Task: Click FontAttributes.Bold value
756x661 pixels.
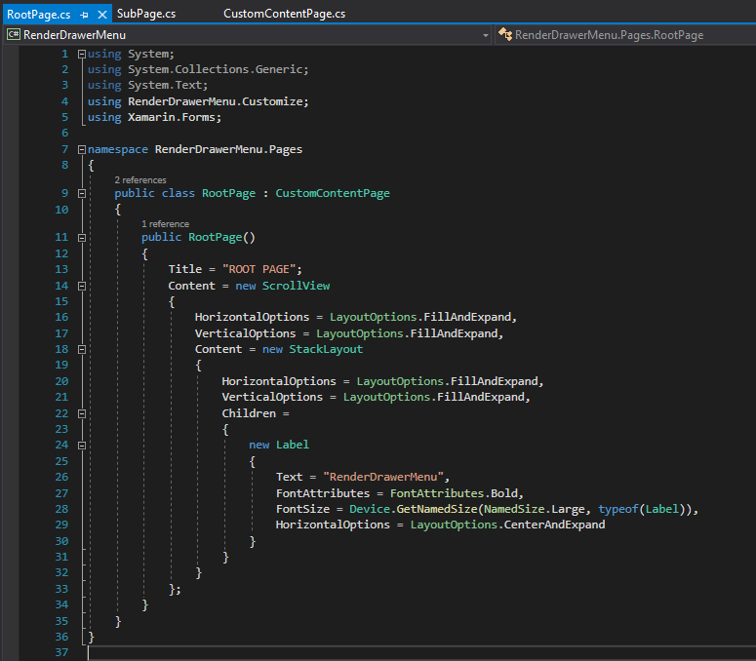Action: pos(454,493)
